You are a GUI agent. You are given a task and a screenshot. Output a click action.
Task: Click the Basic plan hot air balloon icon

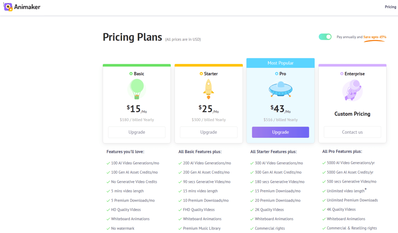pos(137,89)
